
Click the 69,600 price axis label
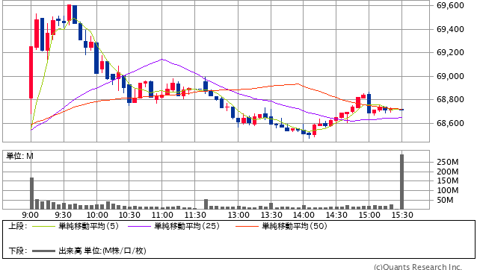(x=450, y=5)
